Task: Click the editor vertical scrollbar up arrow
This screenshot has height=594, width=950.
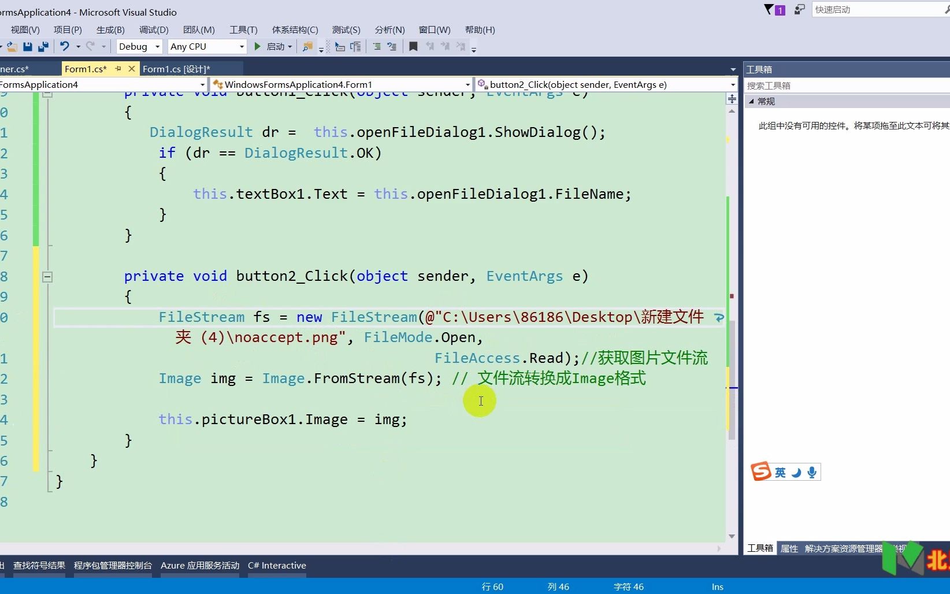Action: 732,112
